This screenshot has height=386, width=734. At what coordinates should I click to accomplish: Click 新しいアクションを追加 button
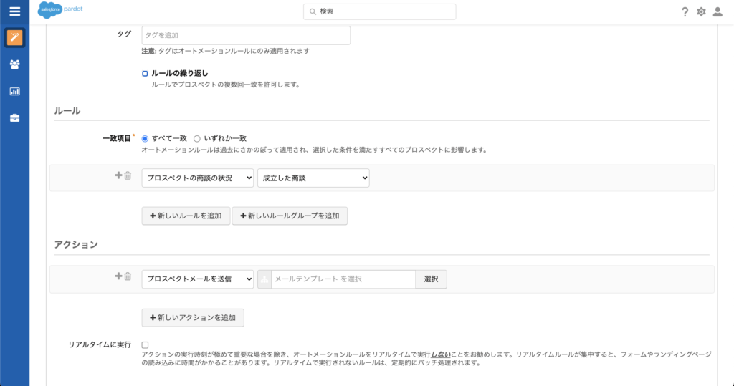(x=193, y=318)
